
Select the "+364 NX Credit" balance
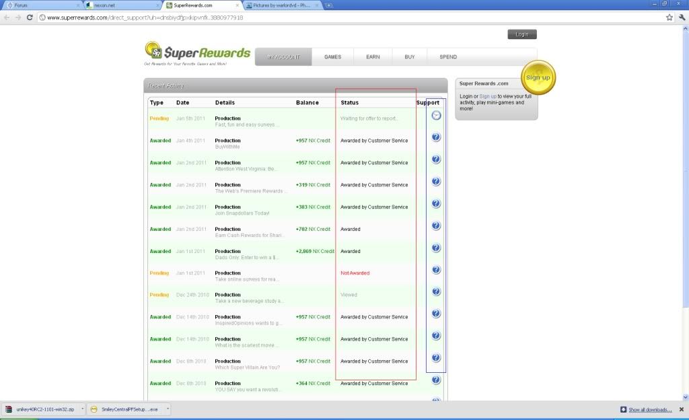(x=313, y=384)
